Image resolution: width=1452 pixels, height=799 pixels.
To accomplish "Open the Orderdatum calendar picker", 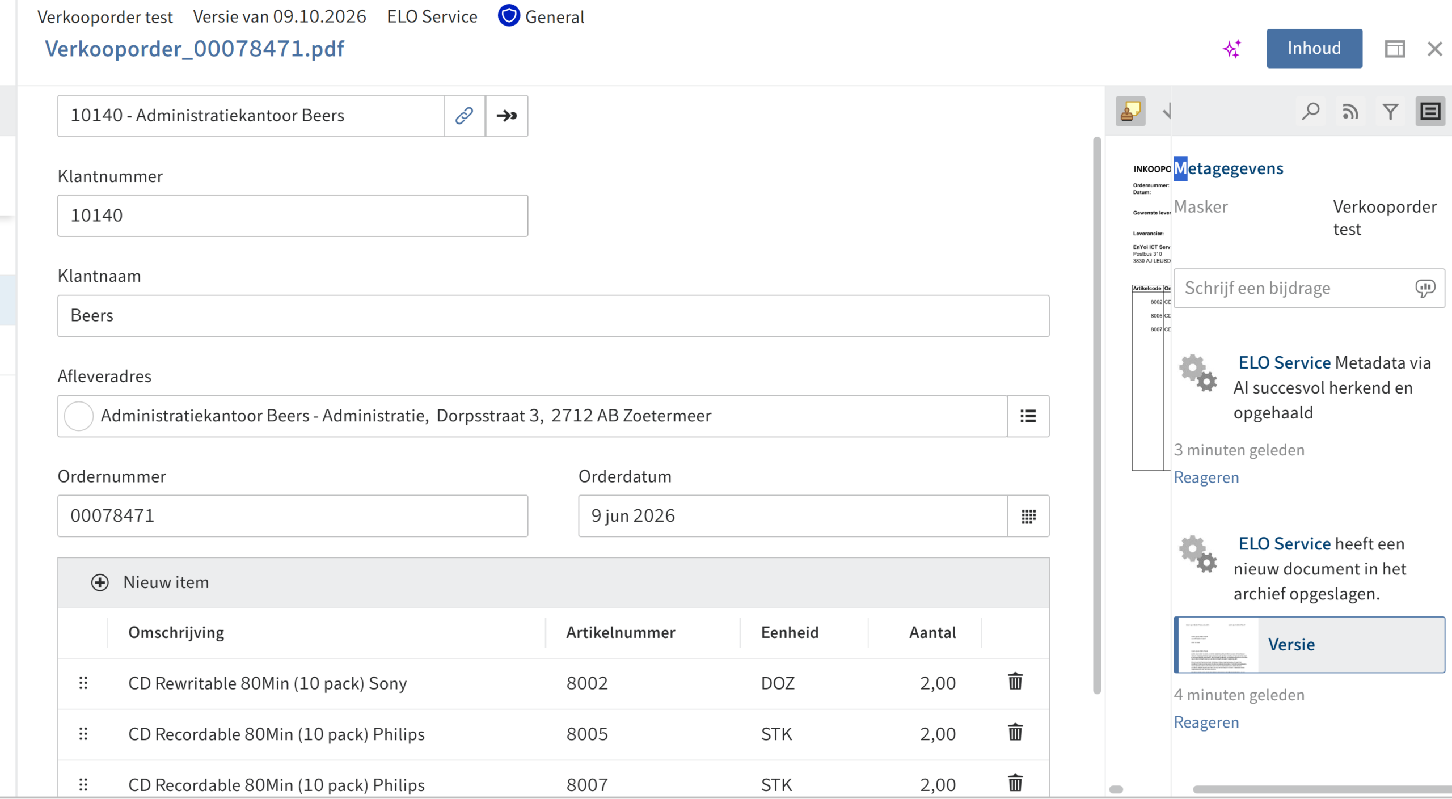I will click(x=1028, y=516).
